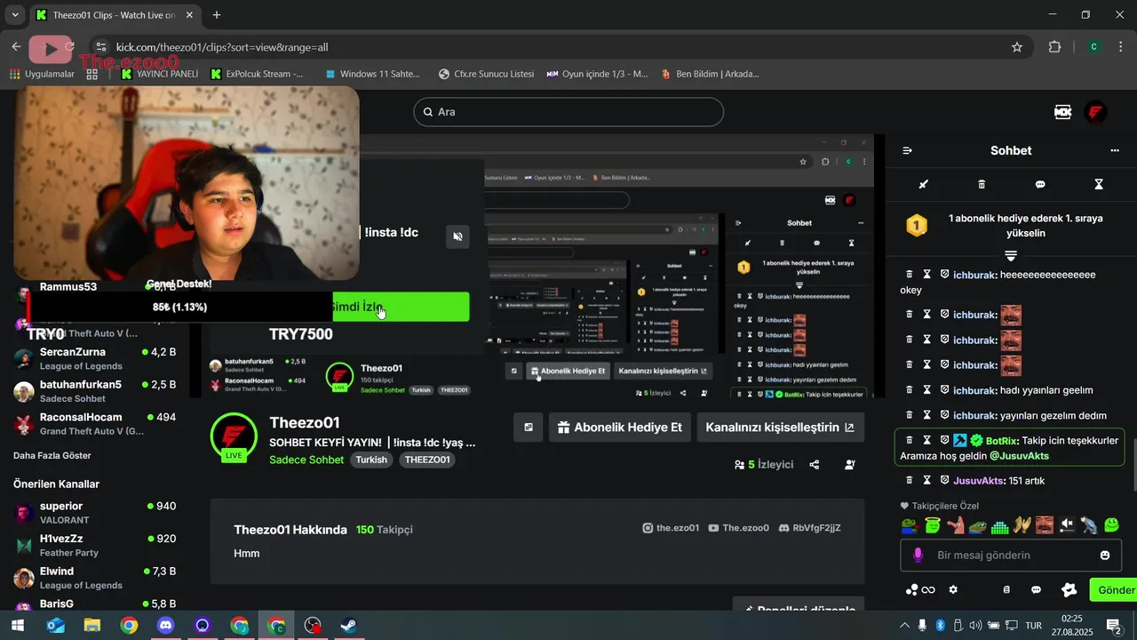Click the sword icon in chat toolbar
Viewport: 1137px width, 640px height.
pos(923,184)
